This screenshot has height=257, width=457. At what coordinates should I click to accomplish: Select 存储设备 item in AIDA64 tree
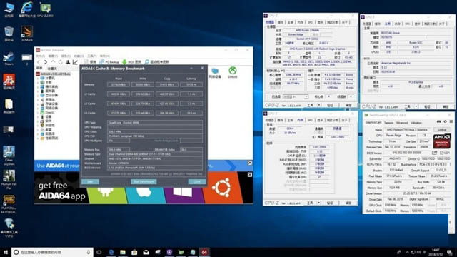point(49,104)
